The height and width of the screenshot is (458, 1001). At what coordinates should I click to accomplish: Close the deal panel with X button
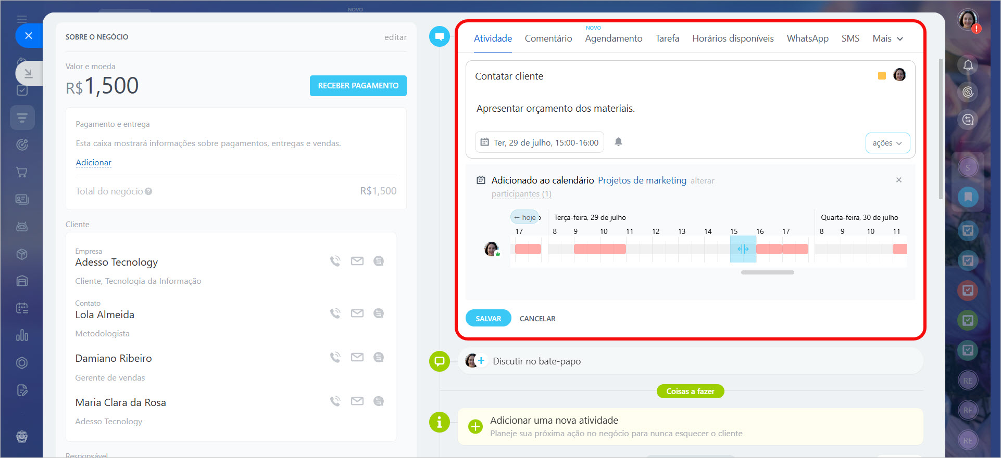29,36
